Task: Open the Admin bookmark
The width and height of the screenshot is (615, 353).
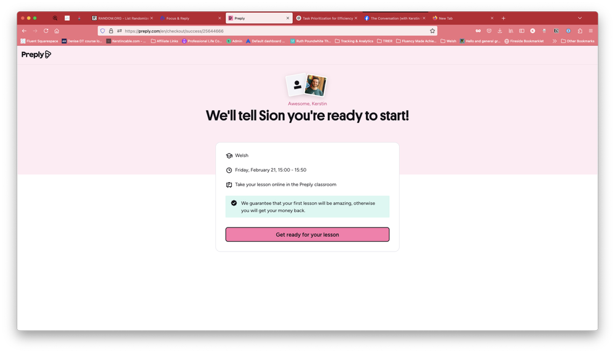Action: (x=234, y=41)
